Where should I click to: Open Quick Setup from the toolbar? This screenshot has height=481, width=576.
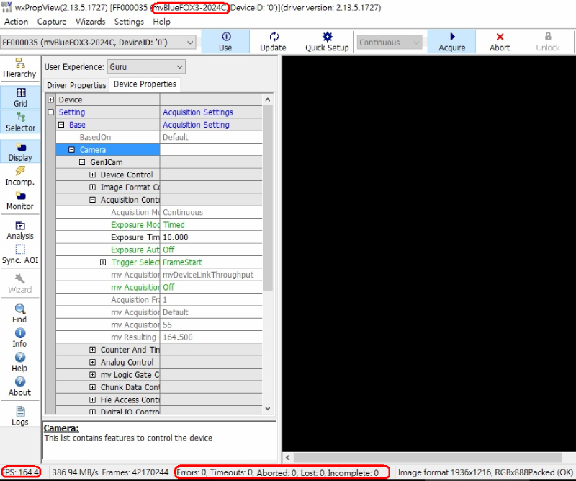click(327, 42)
